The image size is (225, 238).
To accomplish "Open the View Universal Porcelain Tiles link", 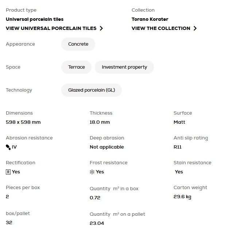I will (x=51, y=28).
